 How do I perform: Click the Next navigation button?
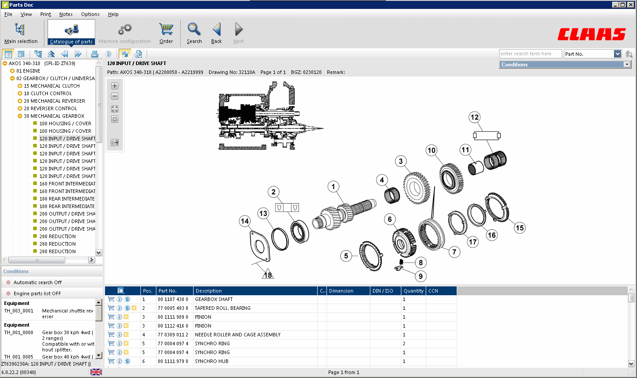click(x=238, y=32)
